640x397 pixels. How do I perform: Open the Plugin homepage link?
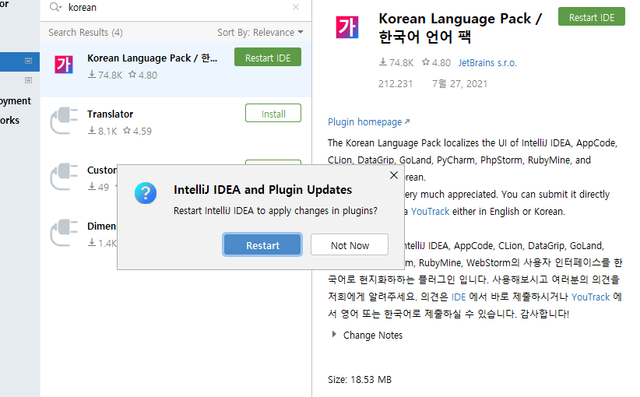(368, 121)
